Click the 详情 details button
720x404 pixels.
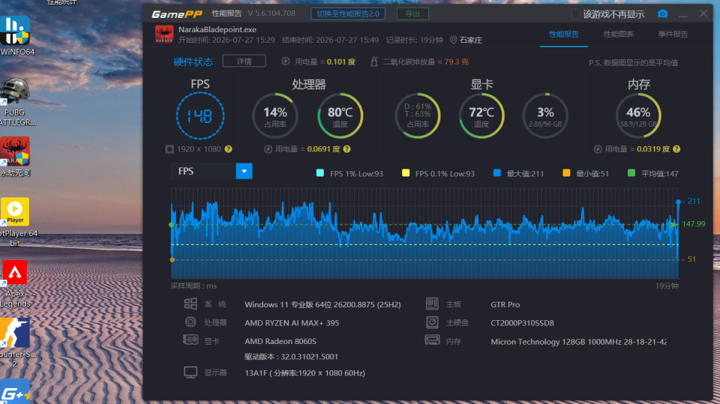click(x=244, y=61)
